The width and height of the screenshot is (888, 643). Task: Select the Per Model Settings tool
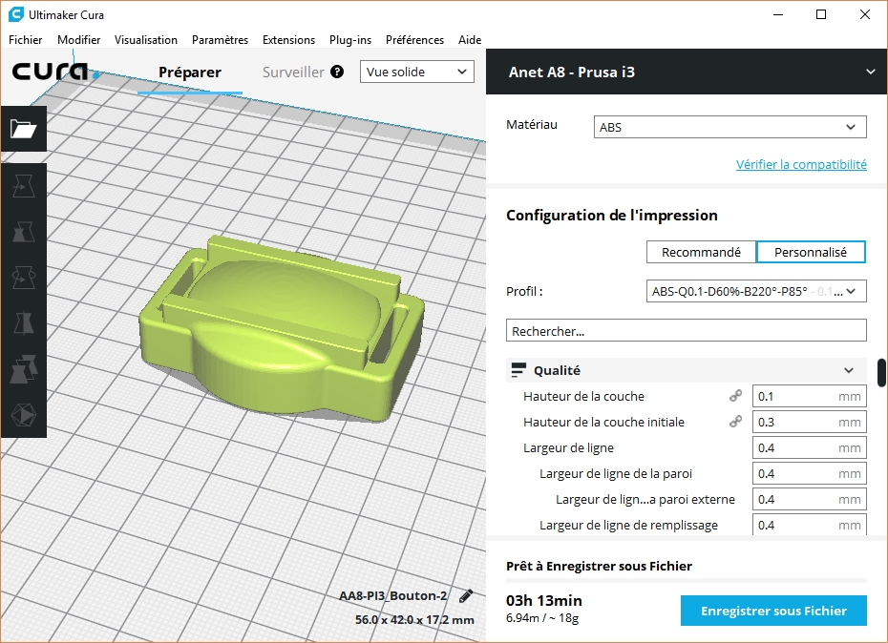[x=23, y=369]
